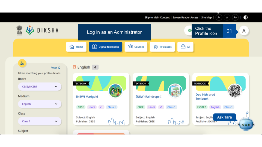Click the DIKSHA logo

pyautogui.click(x=42, y=30)
